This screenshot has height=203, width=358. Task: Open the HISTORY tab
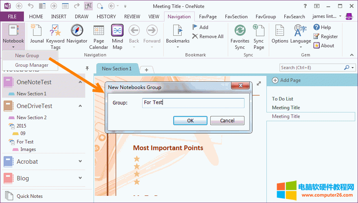(x=106, y=17)
